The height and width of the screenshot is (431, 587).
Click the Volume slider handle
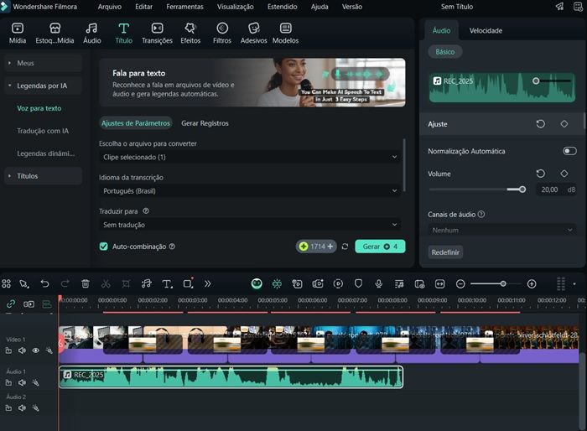coord(522,190)
